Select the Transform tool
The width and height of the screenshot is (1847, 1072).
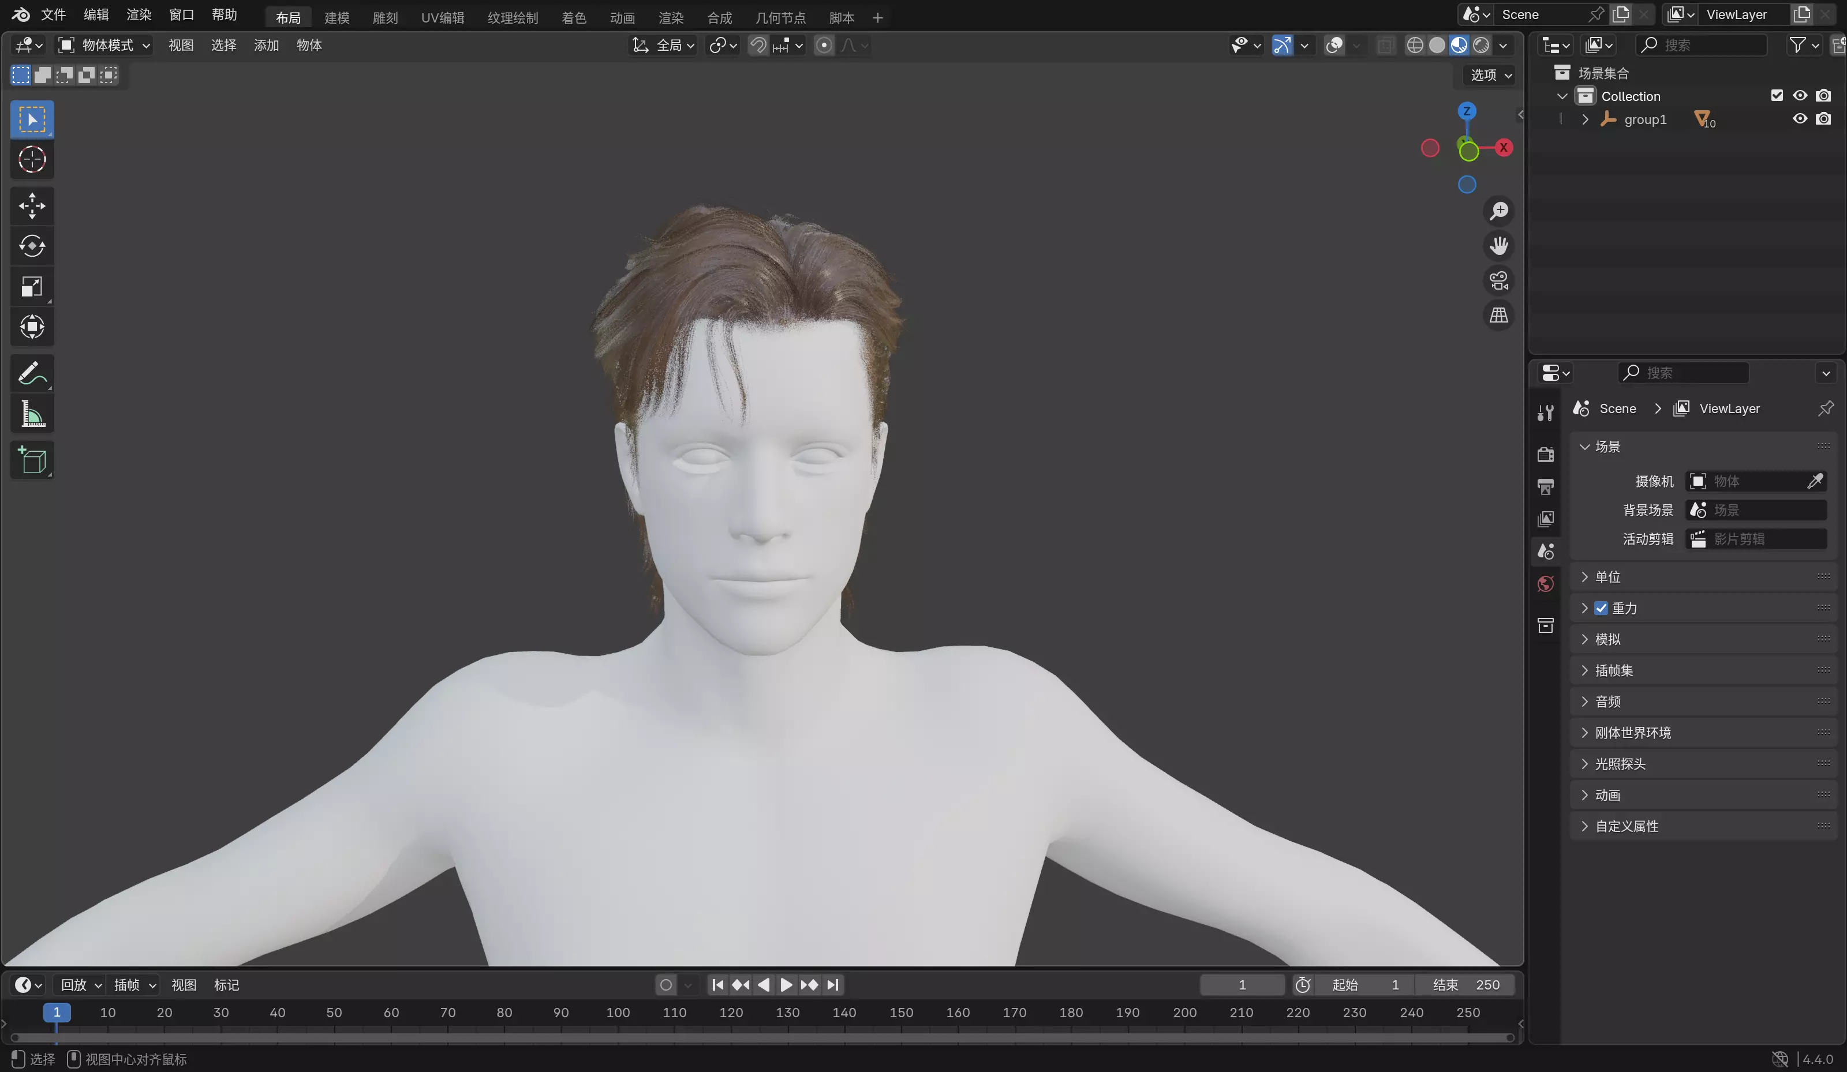click(32, 327)
